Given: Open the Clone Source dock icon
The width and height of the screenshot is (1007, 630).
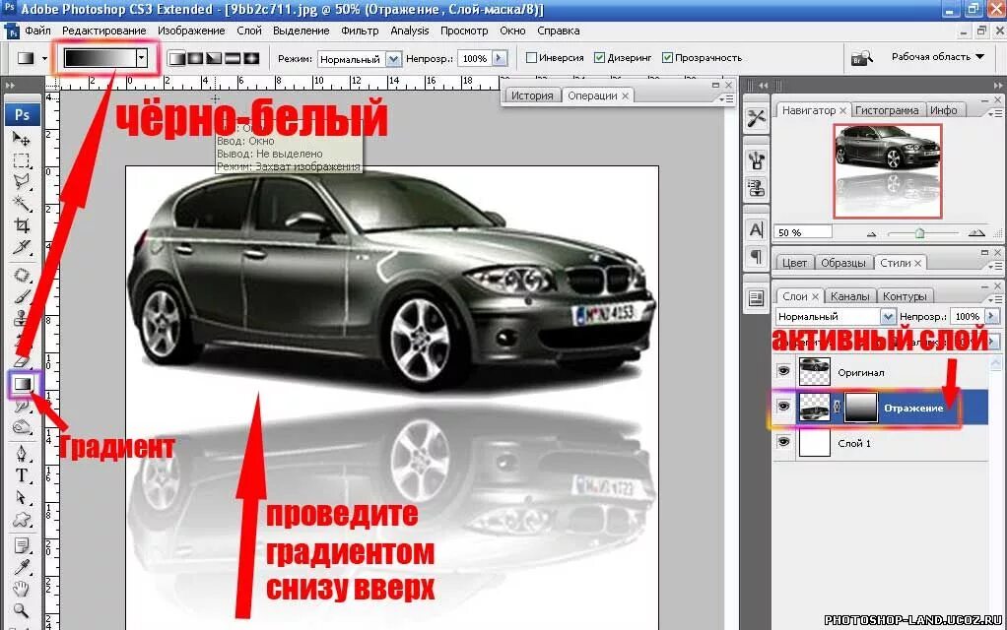Looking at the screenshot, I should (757, 189).
